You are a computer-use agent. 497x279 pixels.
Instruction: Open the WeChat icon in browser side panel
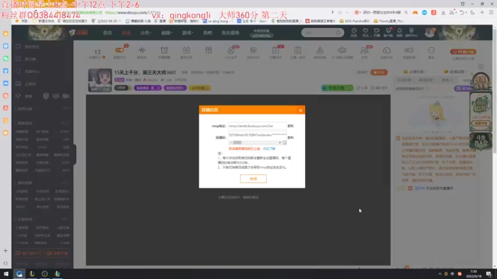tap(6, 59)
